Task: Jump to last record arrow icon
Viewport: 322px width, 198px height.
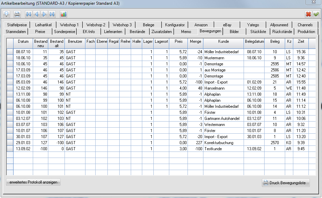Action: coord(52,14)
